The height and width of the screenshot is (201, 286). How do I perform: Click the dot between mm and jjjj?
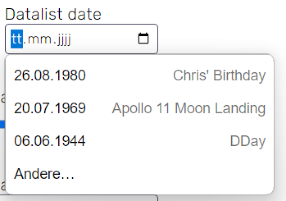[x=55, y=43]
